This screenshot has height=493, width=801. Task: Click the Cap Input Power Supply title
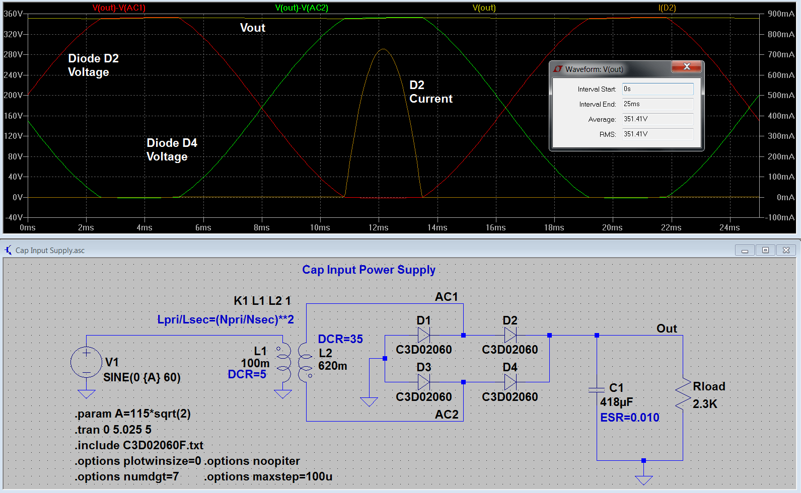click(x=369, y=270)
